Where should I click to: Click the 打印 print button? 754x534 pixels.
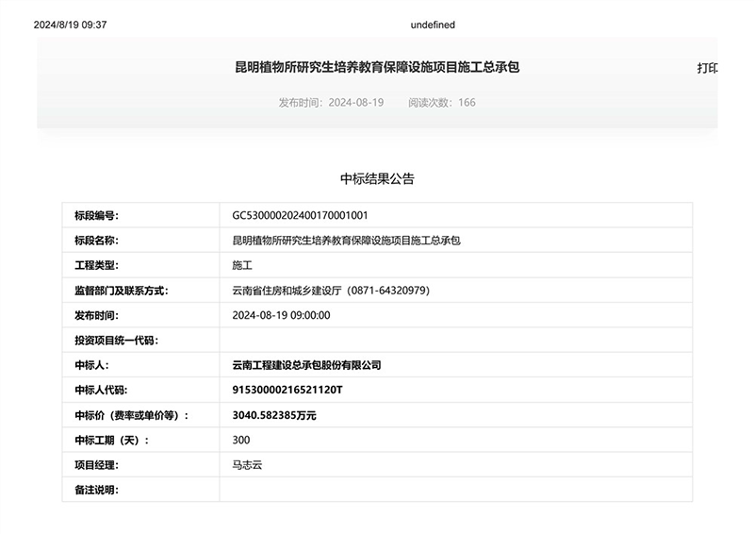click(707, 68)
